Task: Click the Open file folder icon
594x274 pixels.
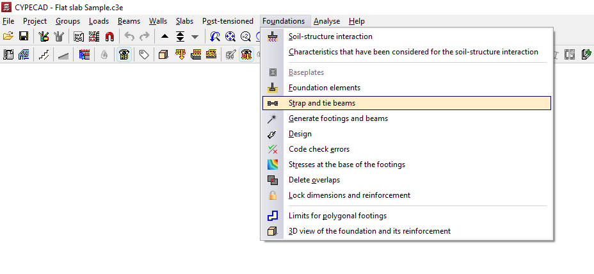Action: [8, 36]
